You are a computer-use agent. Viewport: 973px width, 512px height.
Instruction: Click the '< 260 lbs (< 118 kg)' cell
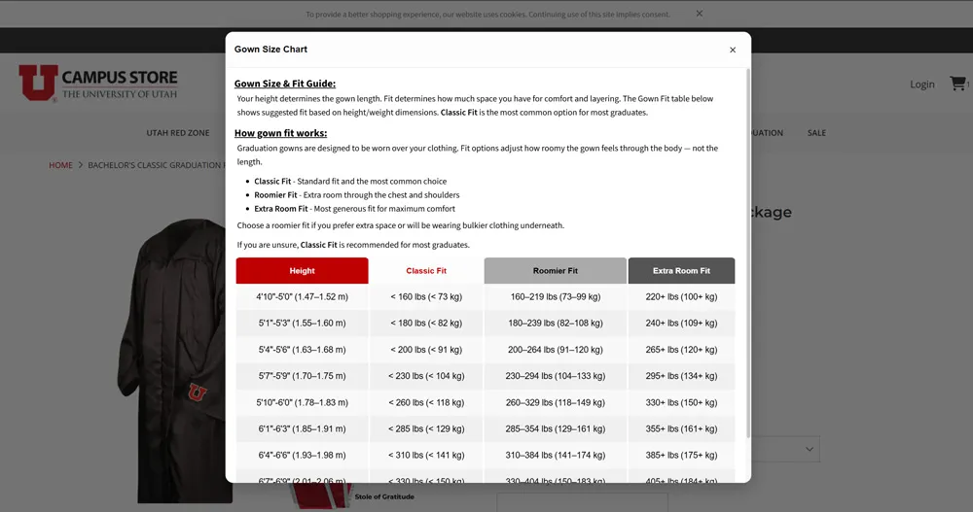tap(426, 402)
